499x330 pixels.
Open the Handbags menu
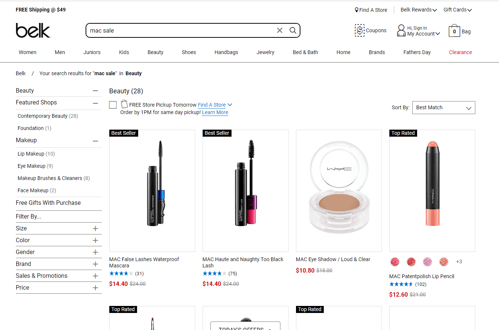[226, 52]
